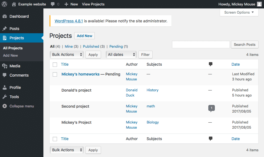The width and height of the screenshot is (264, 157).
Task: Open the WordPress 4.8.1 link
Action: coord(69,21)
